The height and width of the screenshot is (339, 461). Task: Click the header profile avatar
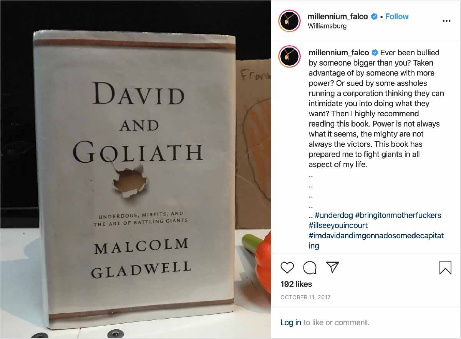290,21
